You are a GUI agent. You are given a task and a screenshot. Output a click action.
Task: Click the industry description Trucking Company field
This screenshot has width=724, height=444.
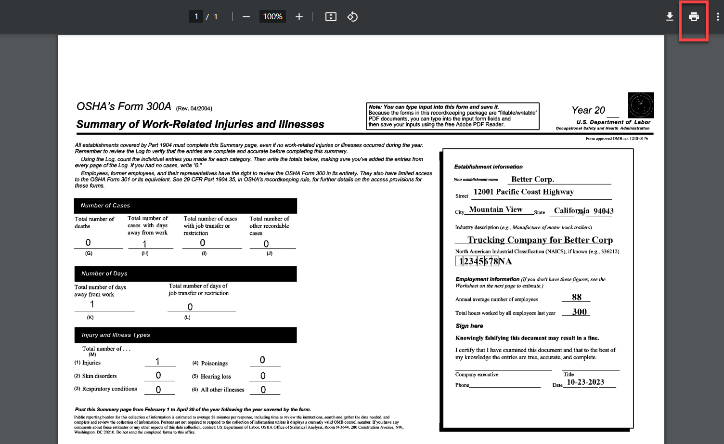click(540, 240)
